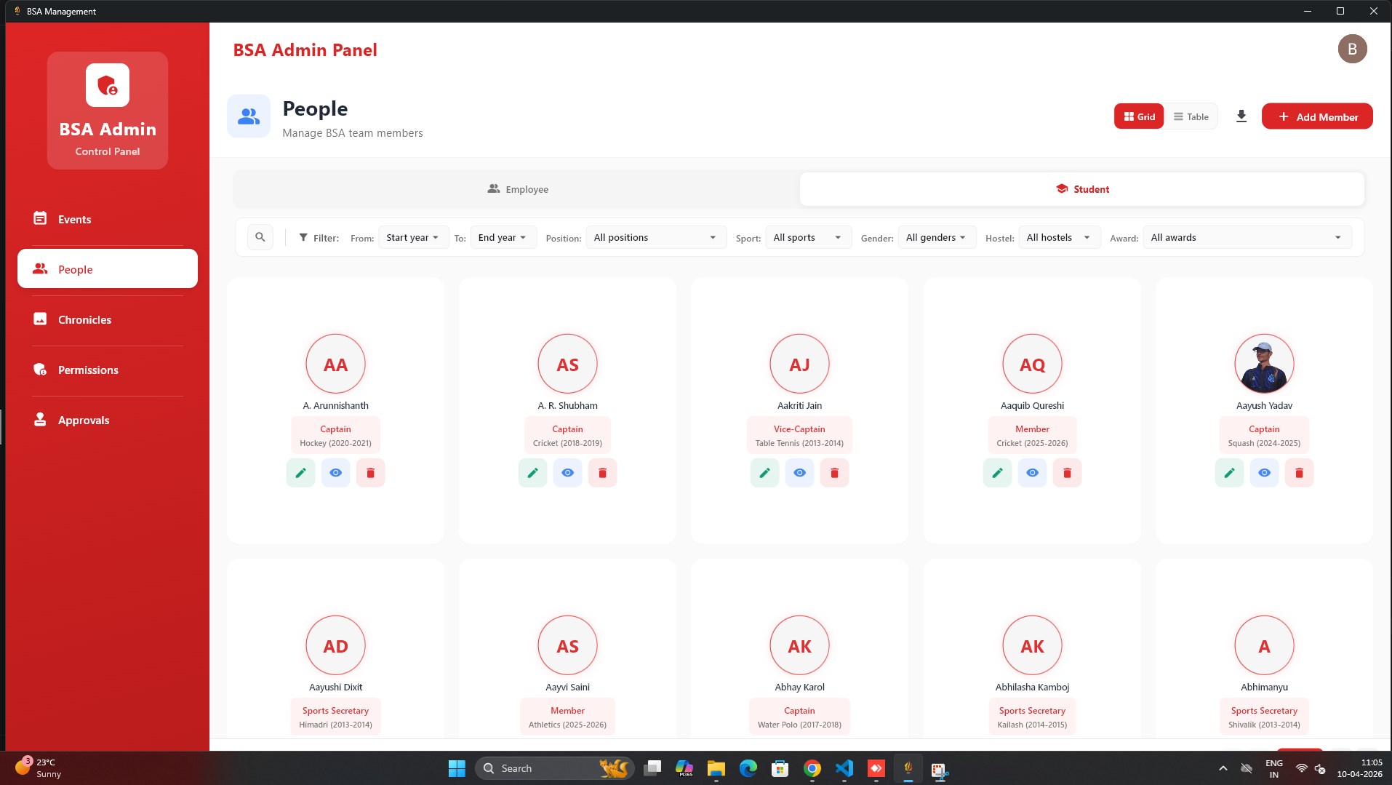Image resolution: width=1392 pixels, height=785 pixels.
Task: View Aakriti Jain details with eye icon
Action: pyautogui.click(x=799, y=473)
